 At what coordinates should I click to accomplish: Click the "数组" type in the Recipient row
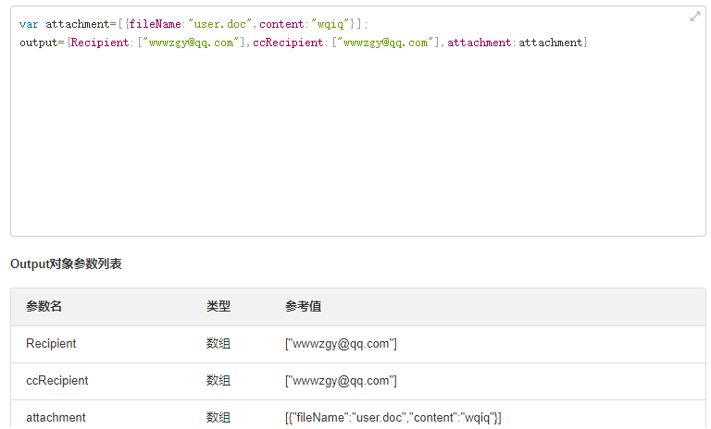point(218,344)
